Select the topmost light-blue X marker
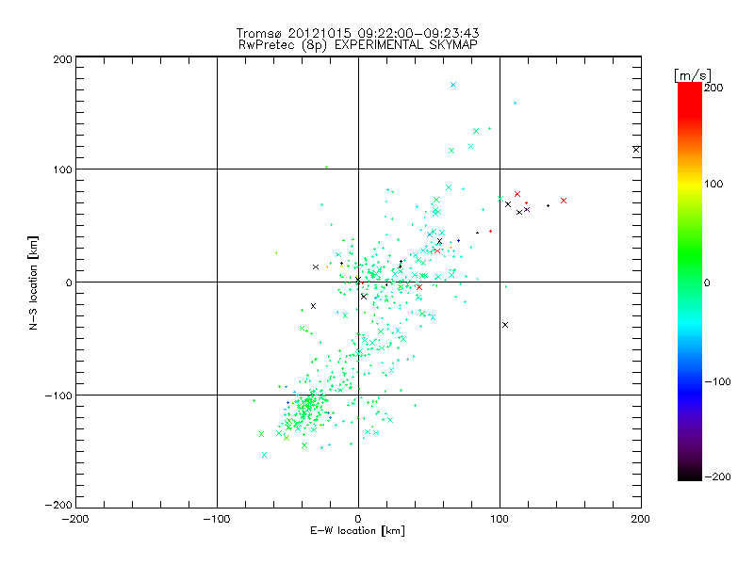754x565 pixels. 453,85
